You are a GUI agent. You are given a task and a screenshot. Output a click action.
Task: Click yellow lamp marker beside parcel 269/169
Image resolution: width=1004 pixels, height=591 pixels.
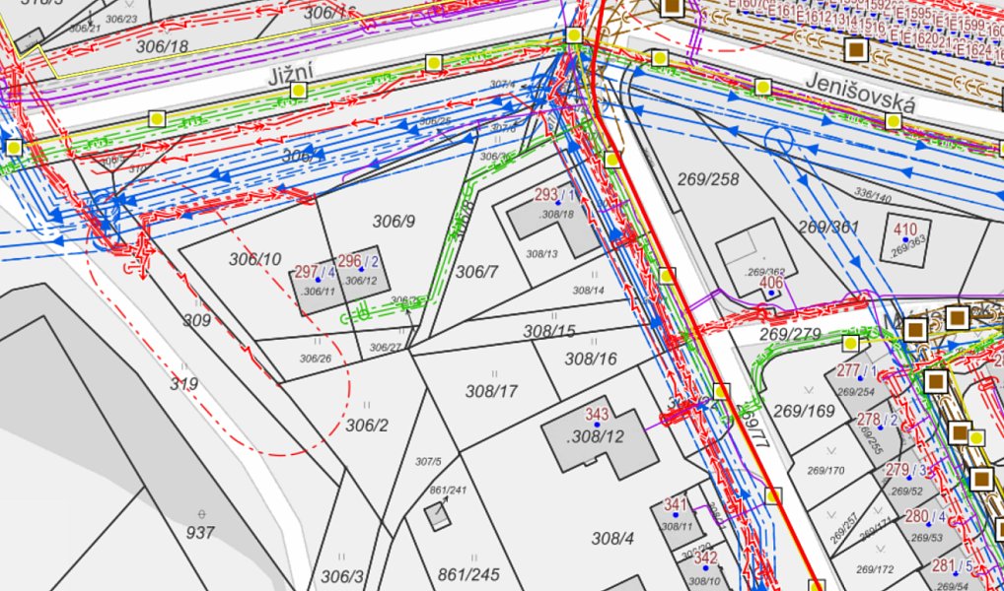[x=722, y=391]
